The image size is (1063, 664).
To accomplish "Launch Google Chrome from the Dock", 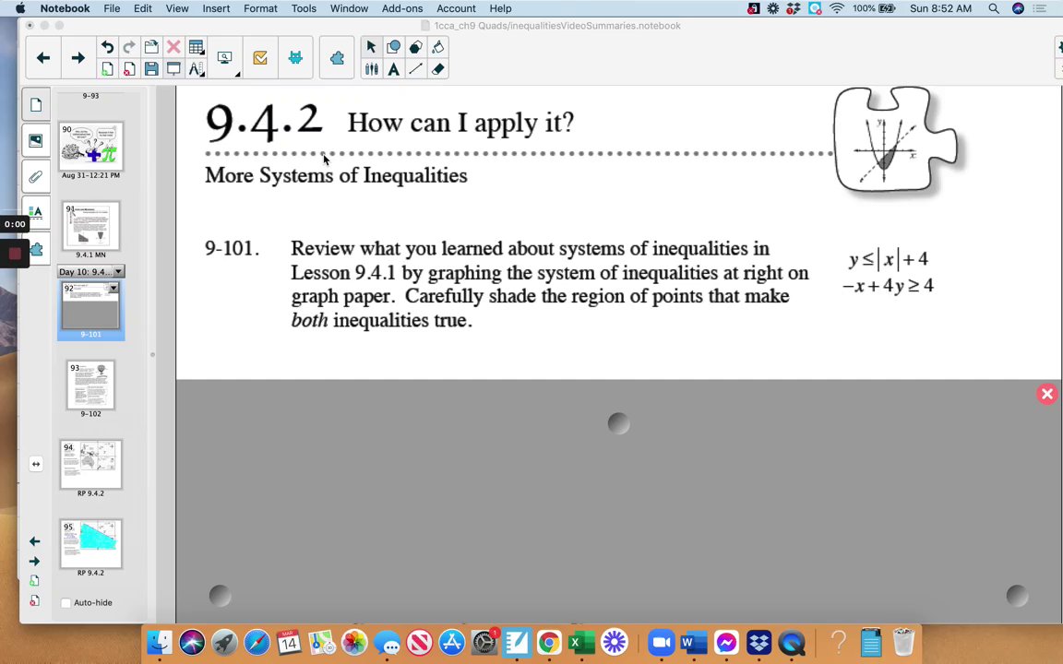I will tap(549, 642).
